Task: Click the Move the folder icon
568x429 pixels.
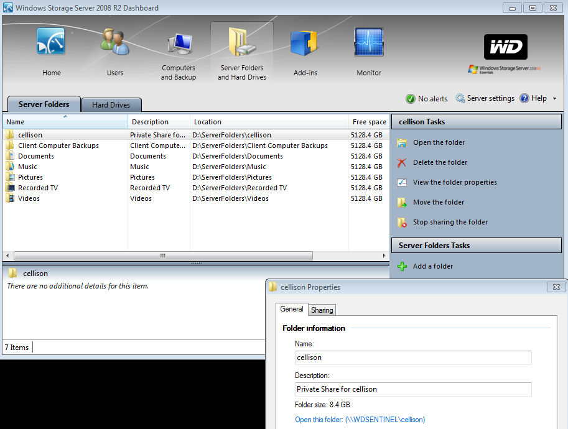Action: click(402, 202)
